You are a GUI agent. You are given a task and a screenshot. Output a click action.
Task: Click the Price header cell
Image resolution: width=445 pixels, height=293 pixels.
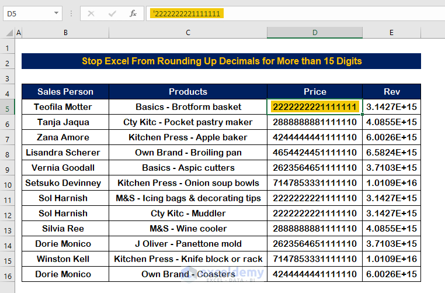pos(315,91)
